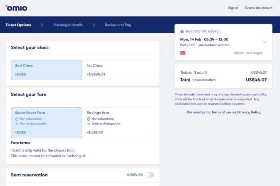Click the Seat reservation heading
The width and height of the screenshot is (280, 186).
tap(29, 175)
